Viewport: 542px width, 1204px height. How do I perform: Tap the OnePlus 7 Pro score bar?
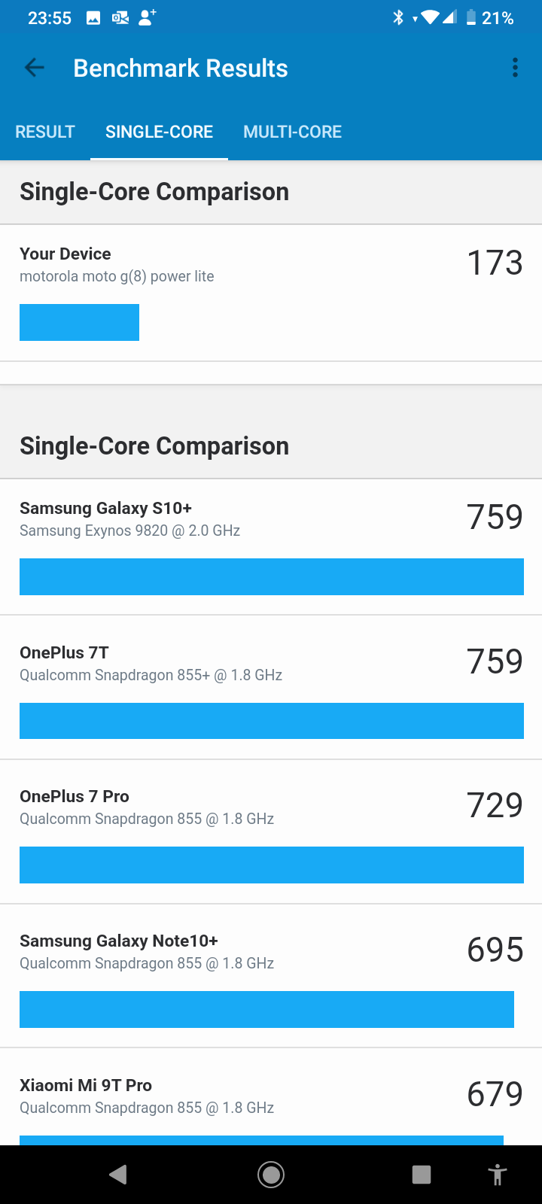[272, 865]
